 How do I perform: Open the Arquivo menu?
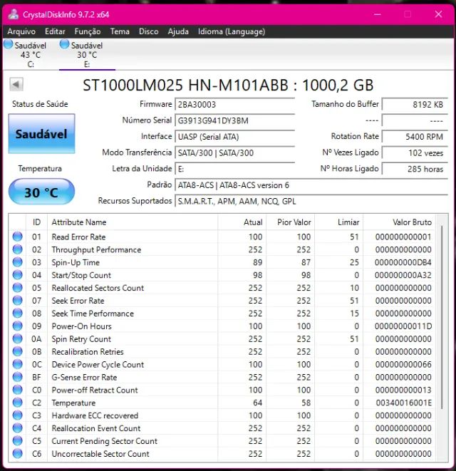pos(21,31)
